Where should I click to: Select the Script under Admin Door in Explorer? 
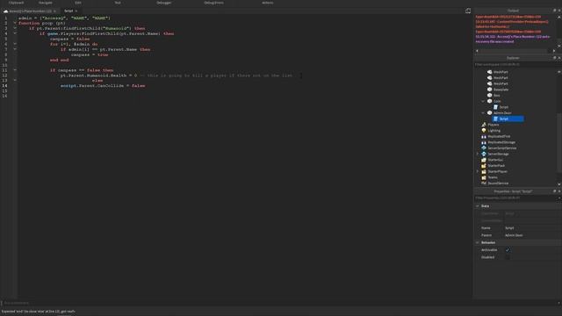point(508,118)
